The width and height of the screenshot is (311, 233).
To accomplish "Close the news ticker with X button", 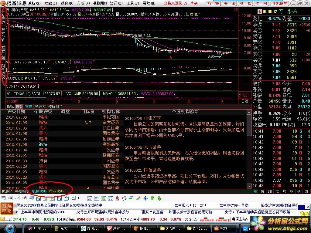I will 307,207.
